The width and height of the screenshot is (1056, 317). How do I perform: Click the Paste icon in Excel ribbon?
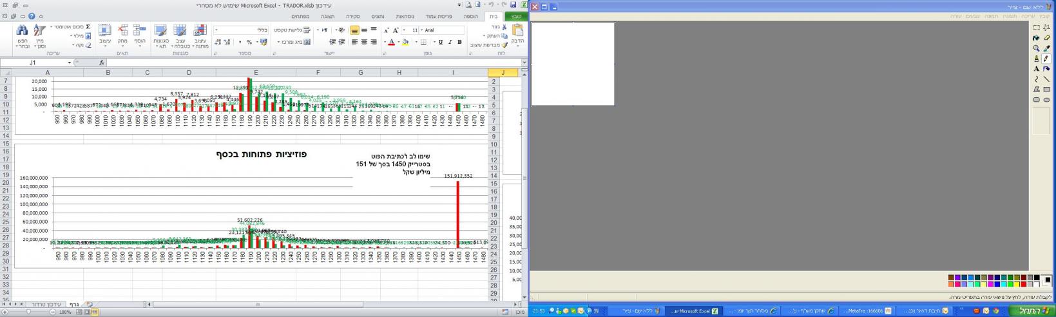[517, 30]
